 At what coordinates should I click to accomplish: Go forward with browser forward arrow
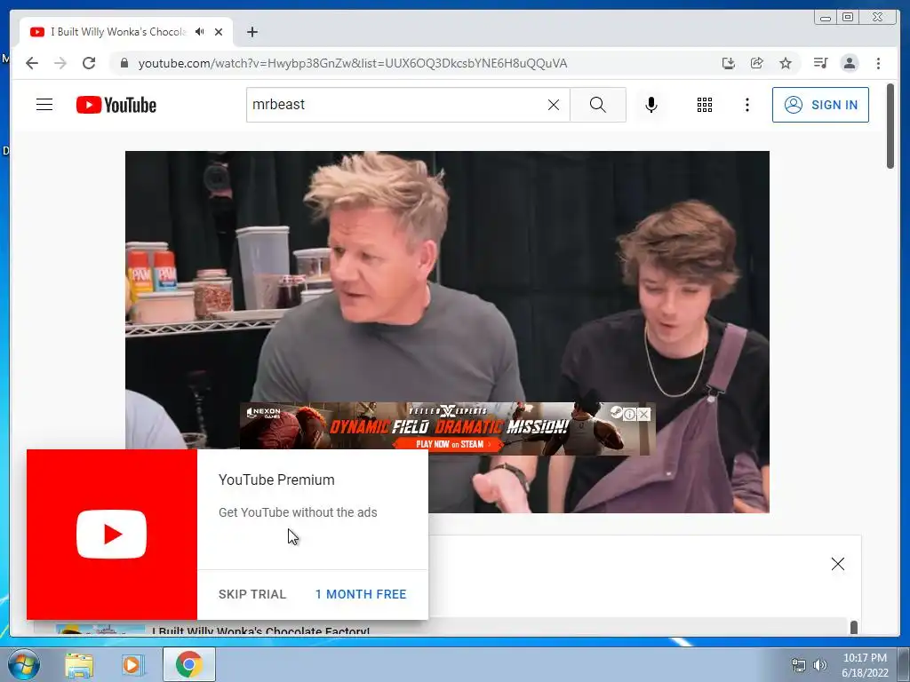pos(60,63)
